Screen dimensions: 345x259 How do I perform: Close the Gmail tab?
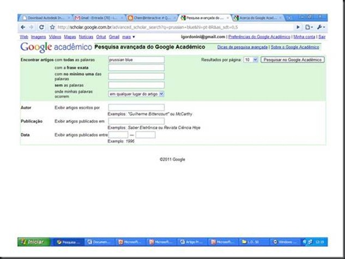tap(122, 18)
